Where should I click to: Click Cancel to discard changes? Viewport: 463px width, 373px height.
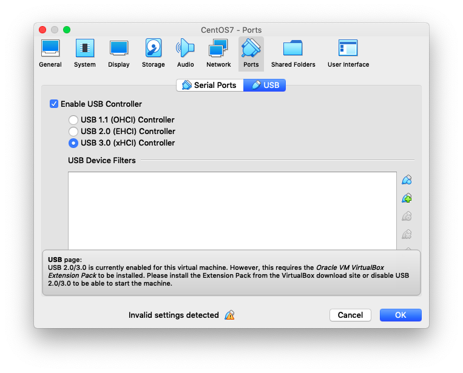click(350, 315)
